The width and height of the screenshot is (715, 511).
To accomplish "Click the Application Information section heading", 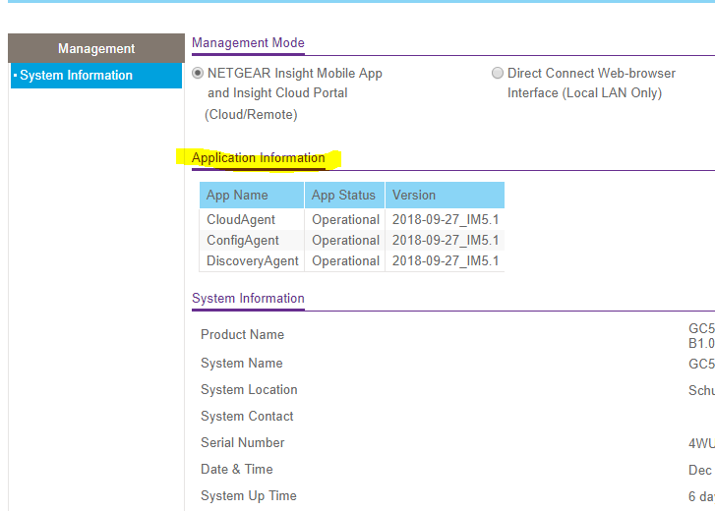I will tap(258, 158).
